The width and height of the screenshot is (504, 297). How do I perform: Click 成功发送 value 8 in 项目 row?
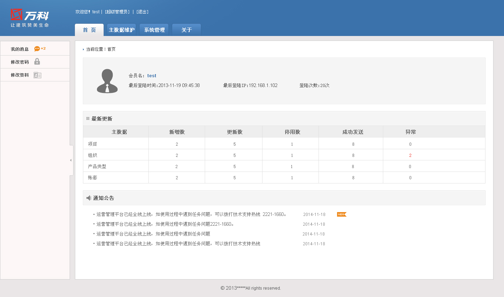(x=353, y=144)
